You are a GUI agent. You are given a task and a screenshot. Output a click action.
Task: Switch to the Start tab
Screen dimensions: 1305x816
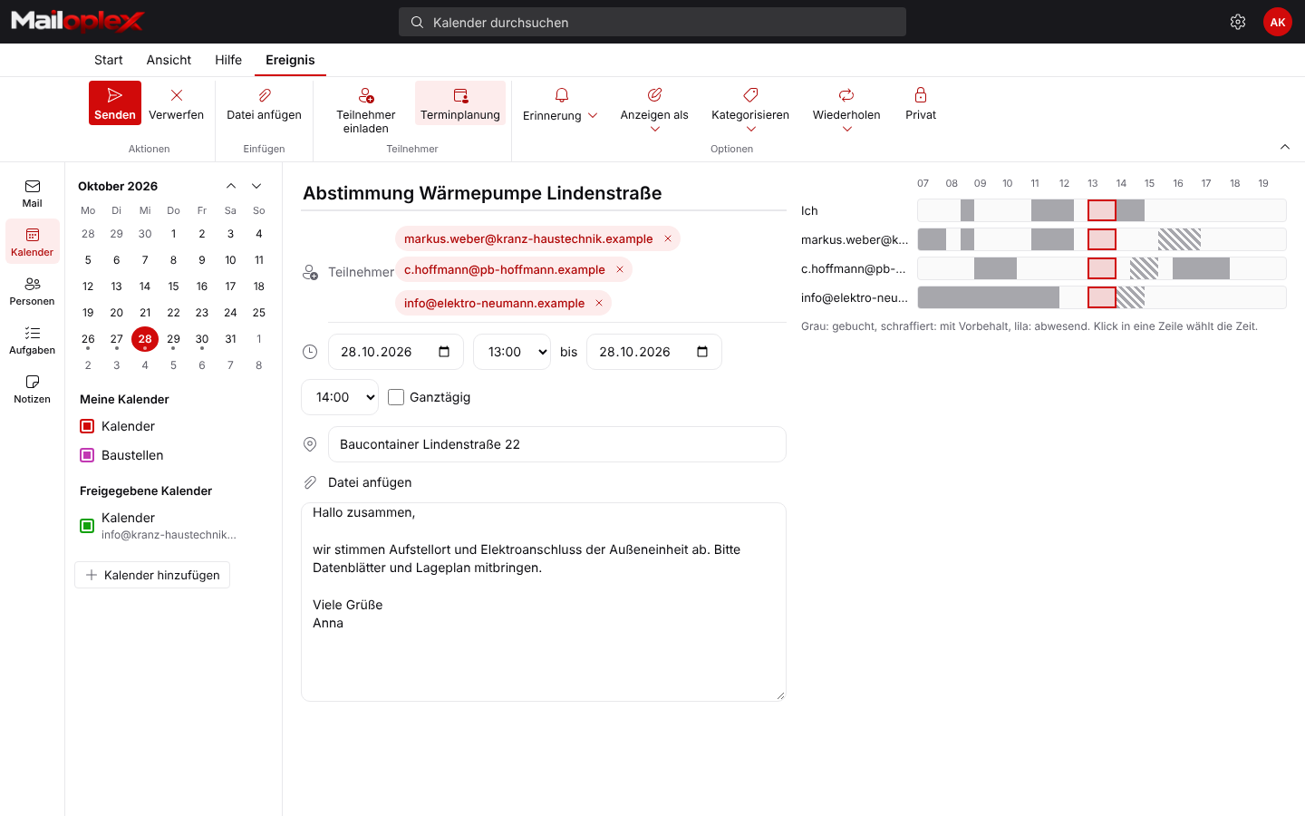pyautogui.click(x=109, y=60)
